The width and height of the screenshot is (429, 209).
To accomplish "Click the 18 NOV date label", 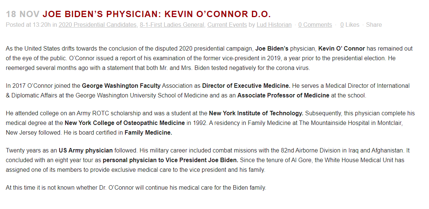I will pyautogui.click(x=23, y=14).
